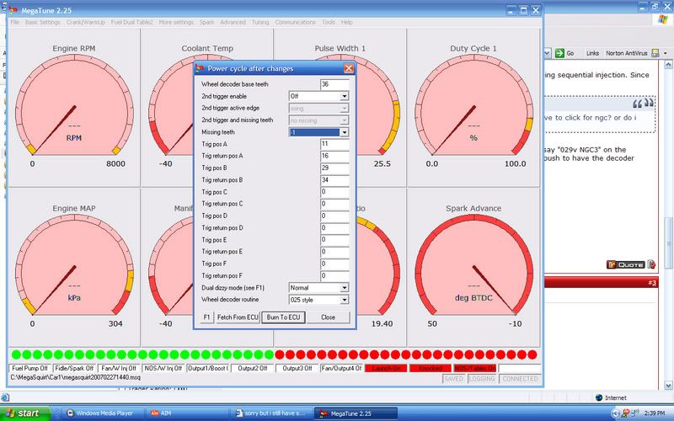
Task: Click the #3 post number link
Action: click(x=651, y=283)
